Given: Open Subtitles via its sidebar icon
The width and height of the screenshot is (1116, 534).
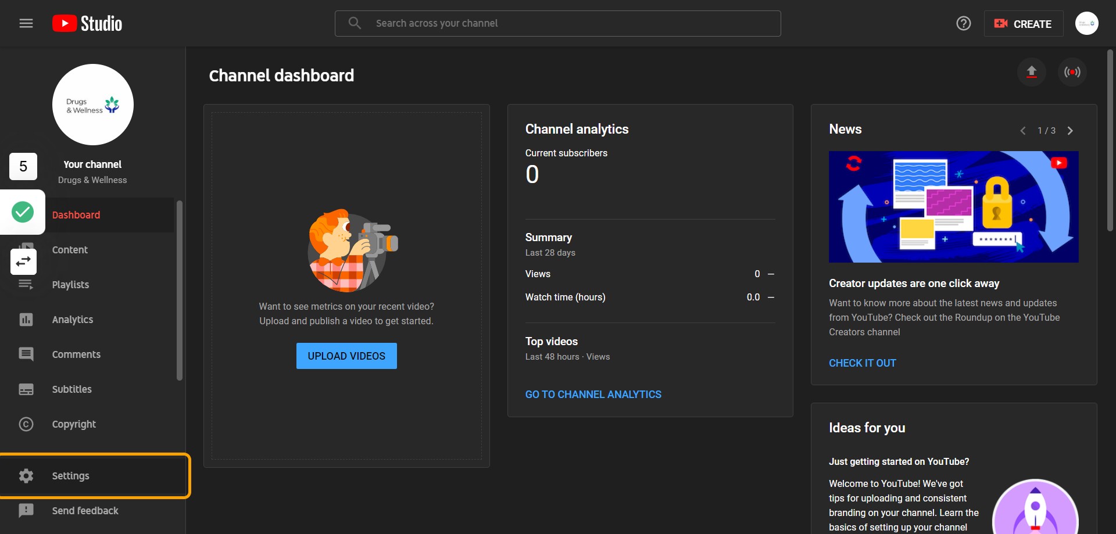Looking at the screenshot, I should tap(26, 389).
